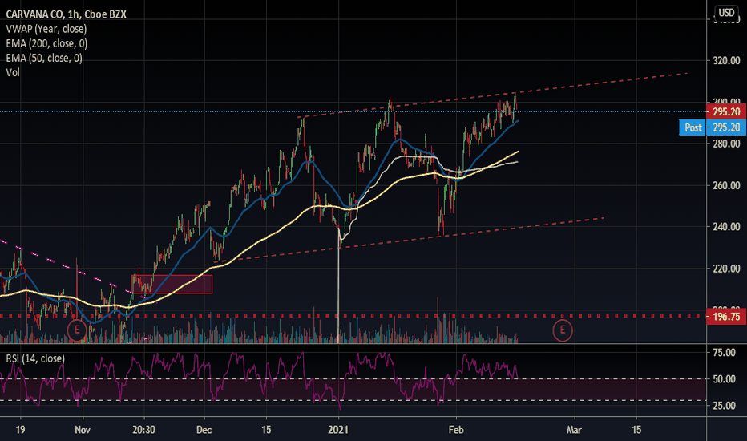
Task: Click the 280.00 price axis label
Action: [726, 144]
